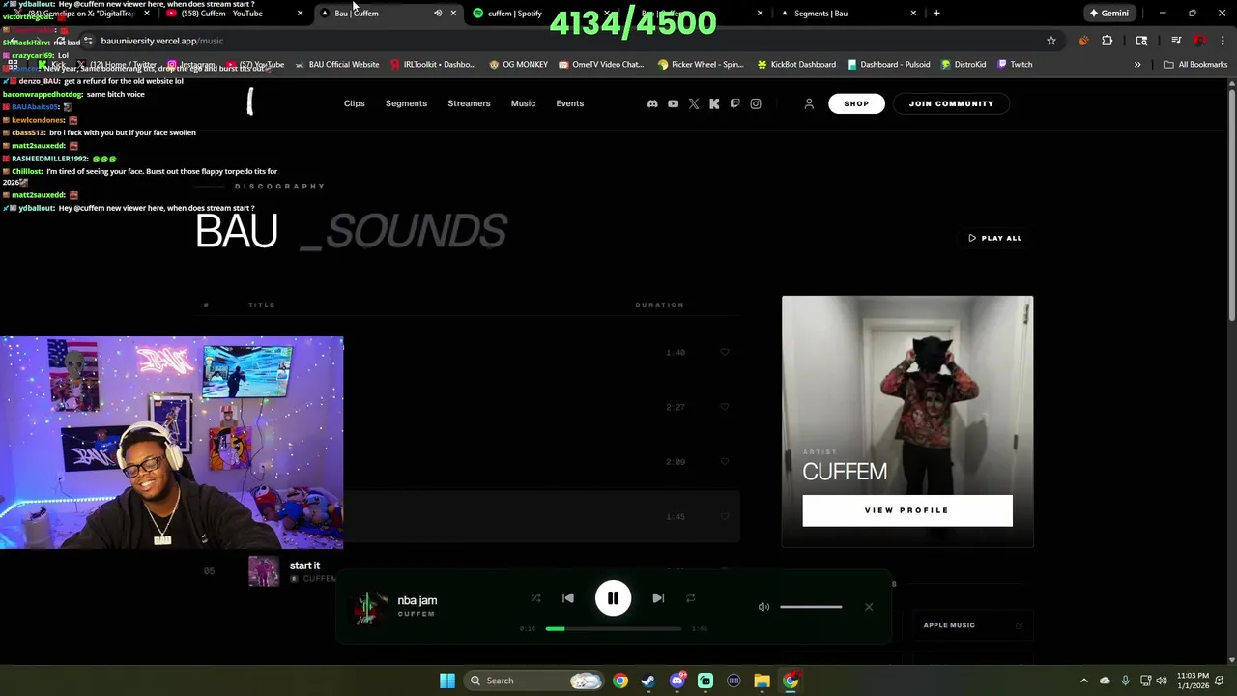Close the music player bar
Viewport: 1237px width, 696px height.
coord(869,607)
